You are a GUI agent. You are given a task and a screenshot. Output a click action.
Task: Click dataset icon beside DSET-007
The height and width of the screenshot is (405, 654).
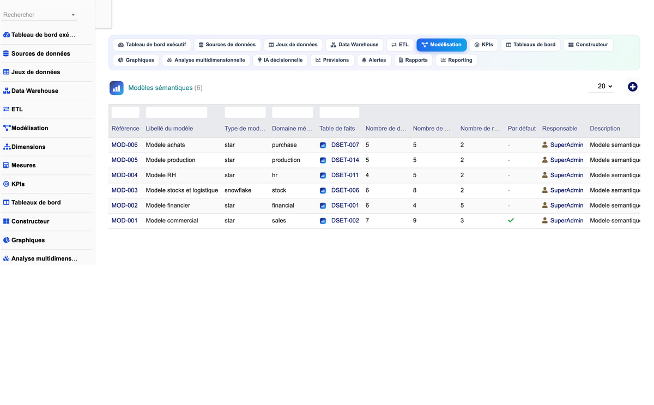click(323, 145)
